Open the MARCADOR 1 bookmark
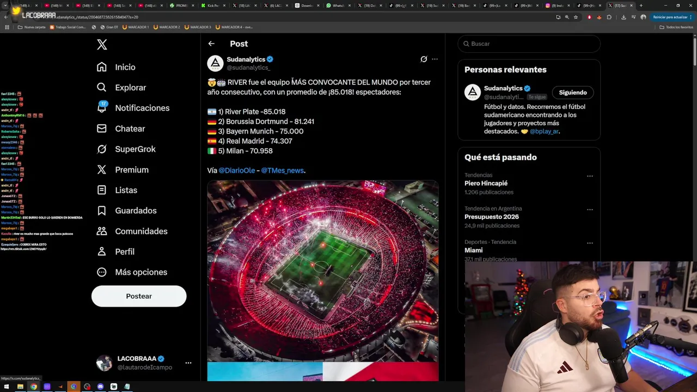 136,27
